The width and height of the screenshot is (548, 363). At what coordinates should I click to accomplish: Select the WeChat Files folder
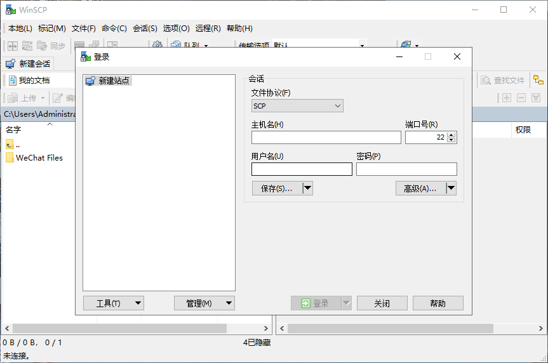click(x=34, y=158)
